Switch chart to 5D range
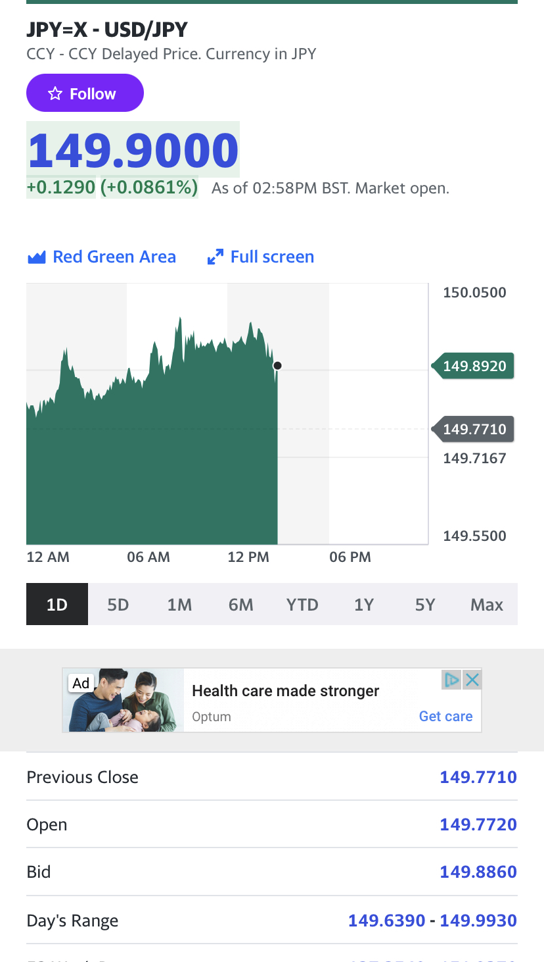This screenshot has height=962, width=544. tap(118, 604)
